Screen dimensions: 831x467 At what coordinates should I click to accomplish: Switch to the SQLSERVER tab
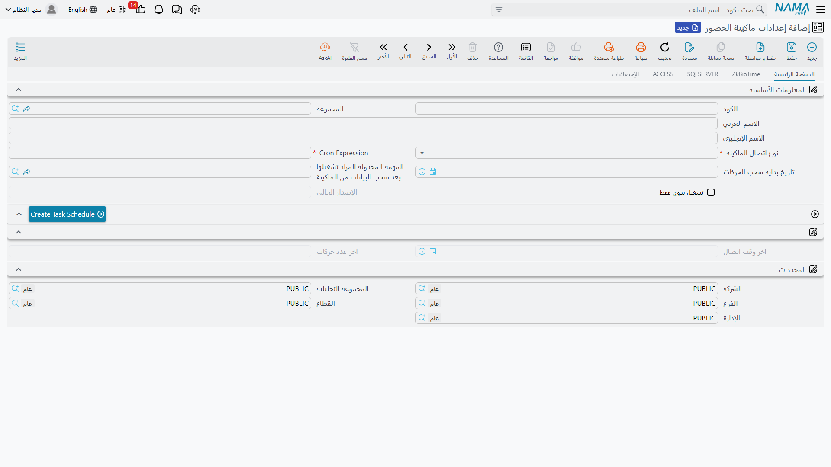[702, 74]
